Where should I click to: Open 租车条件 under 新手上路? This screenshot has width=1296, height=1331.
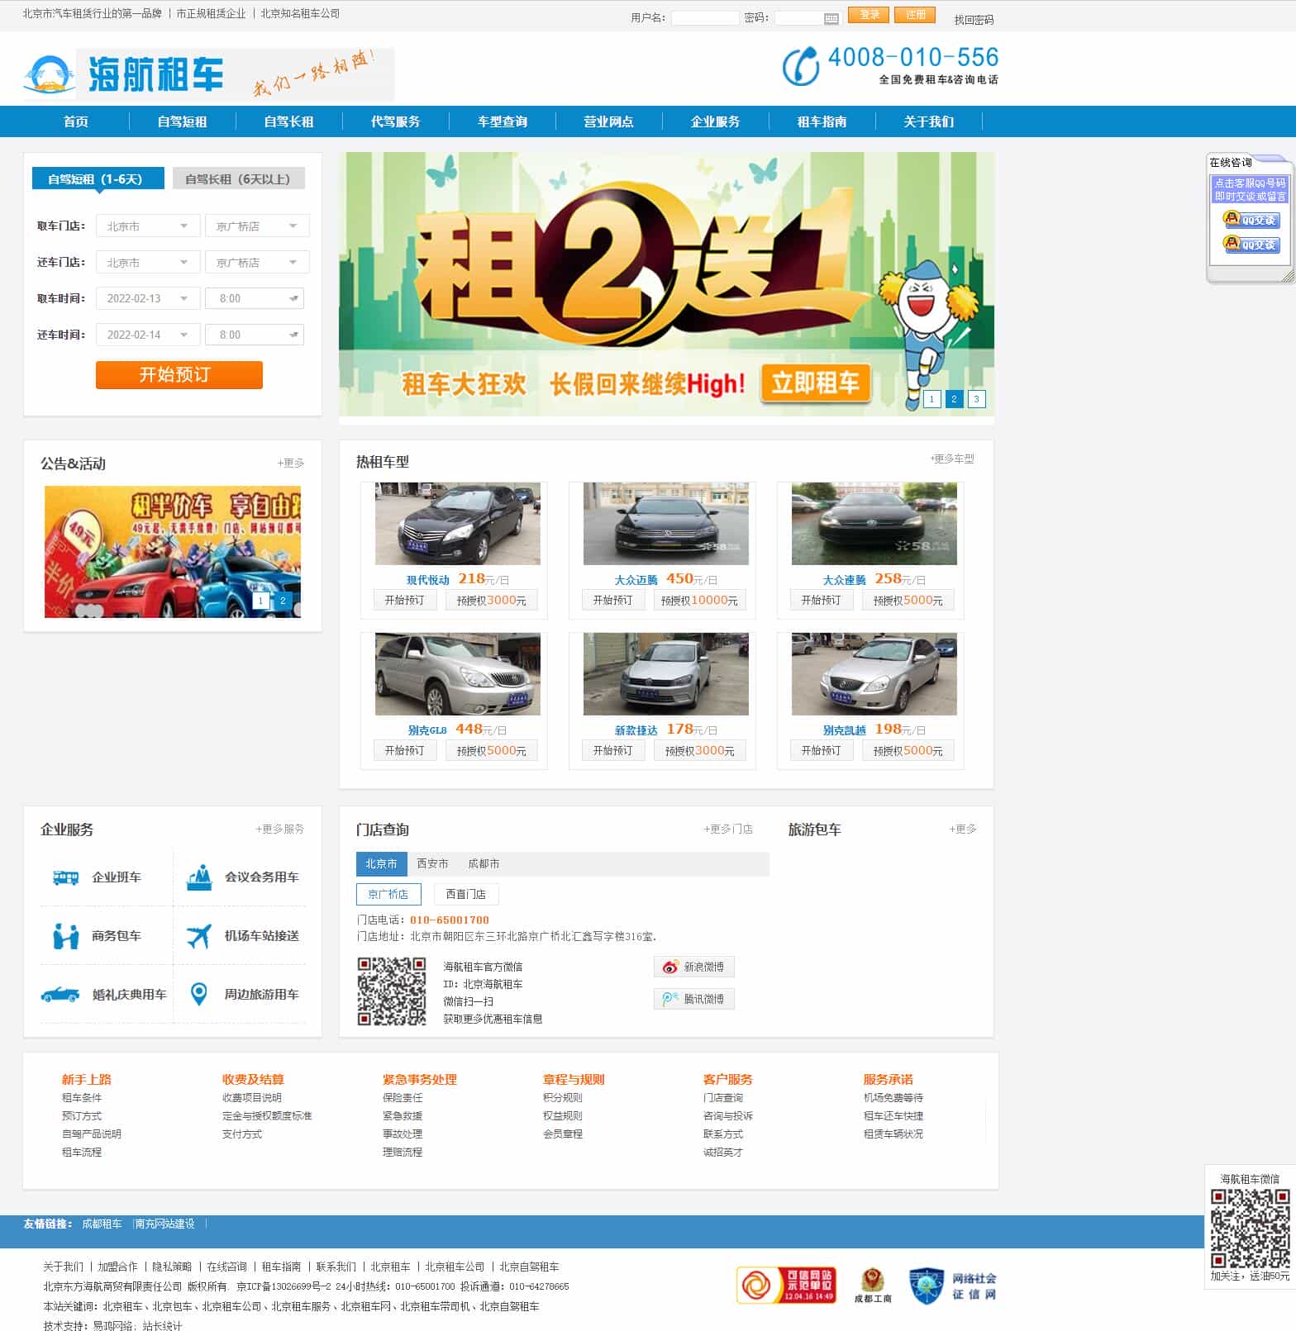pos(82,1099)
